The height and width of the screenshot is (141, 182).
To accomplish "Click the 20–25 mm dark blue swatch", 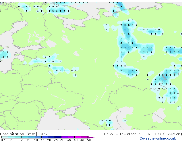I will tap(51, 137).
